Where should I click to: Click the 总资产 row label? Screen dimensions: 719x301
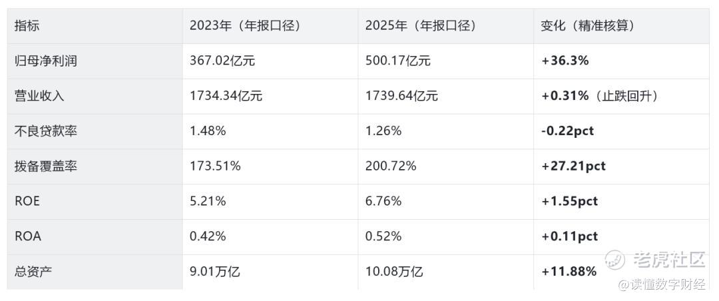[33, 272]
